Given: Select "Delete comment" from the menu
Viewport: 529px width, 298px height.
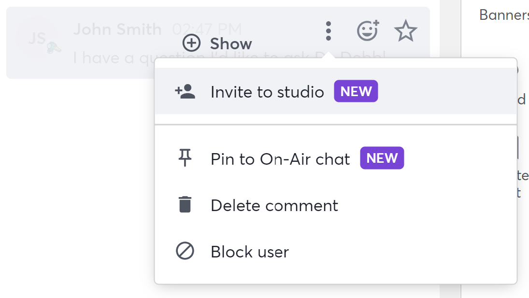Looking at the screenshot, I should [274, 206].
